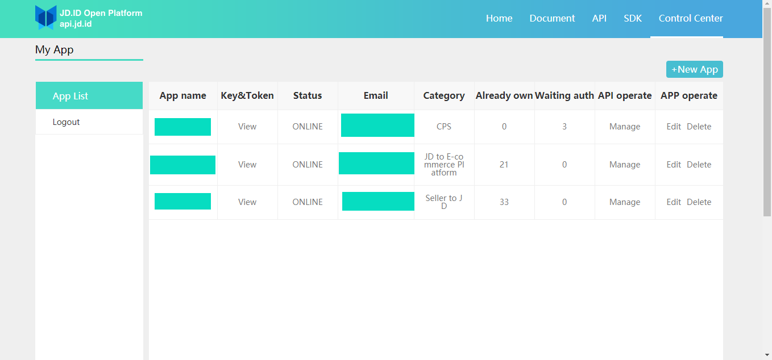Click the App name column header
772x360 pixels.
(x=183, y=95)
